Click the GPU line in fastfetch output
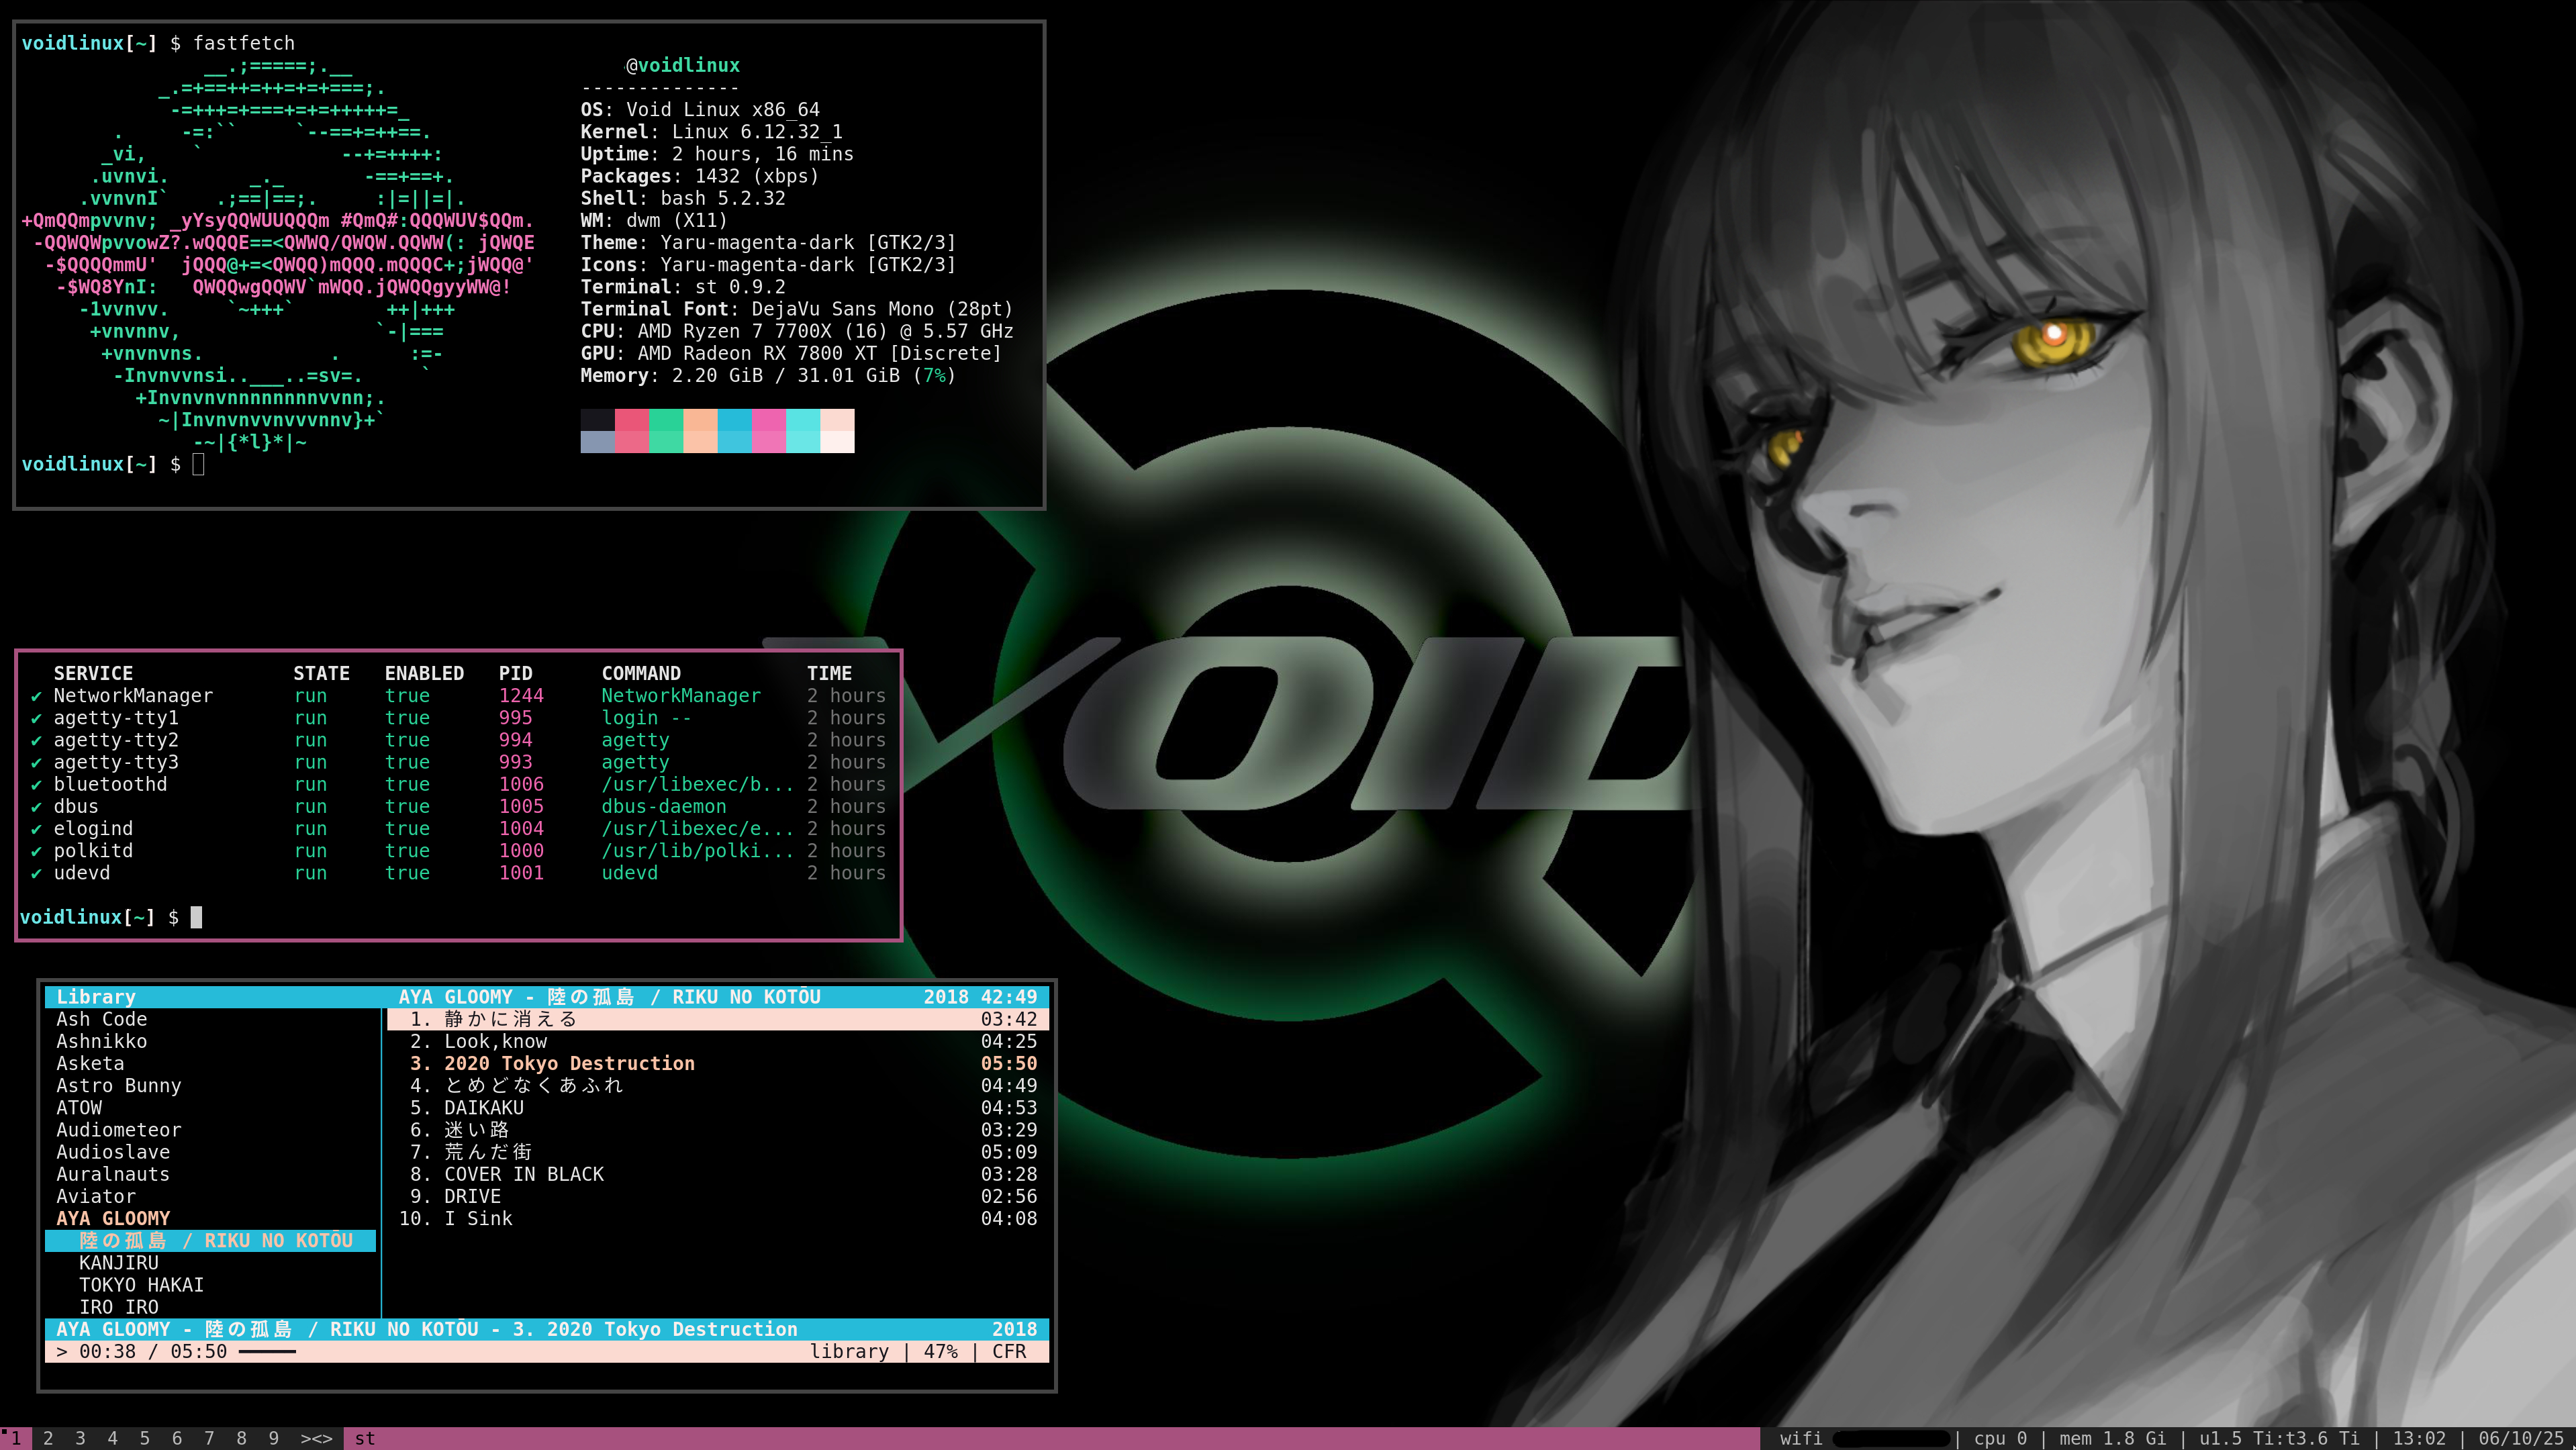 click(x=791, y=353)
